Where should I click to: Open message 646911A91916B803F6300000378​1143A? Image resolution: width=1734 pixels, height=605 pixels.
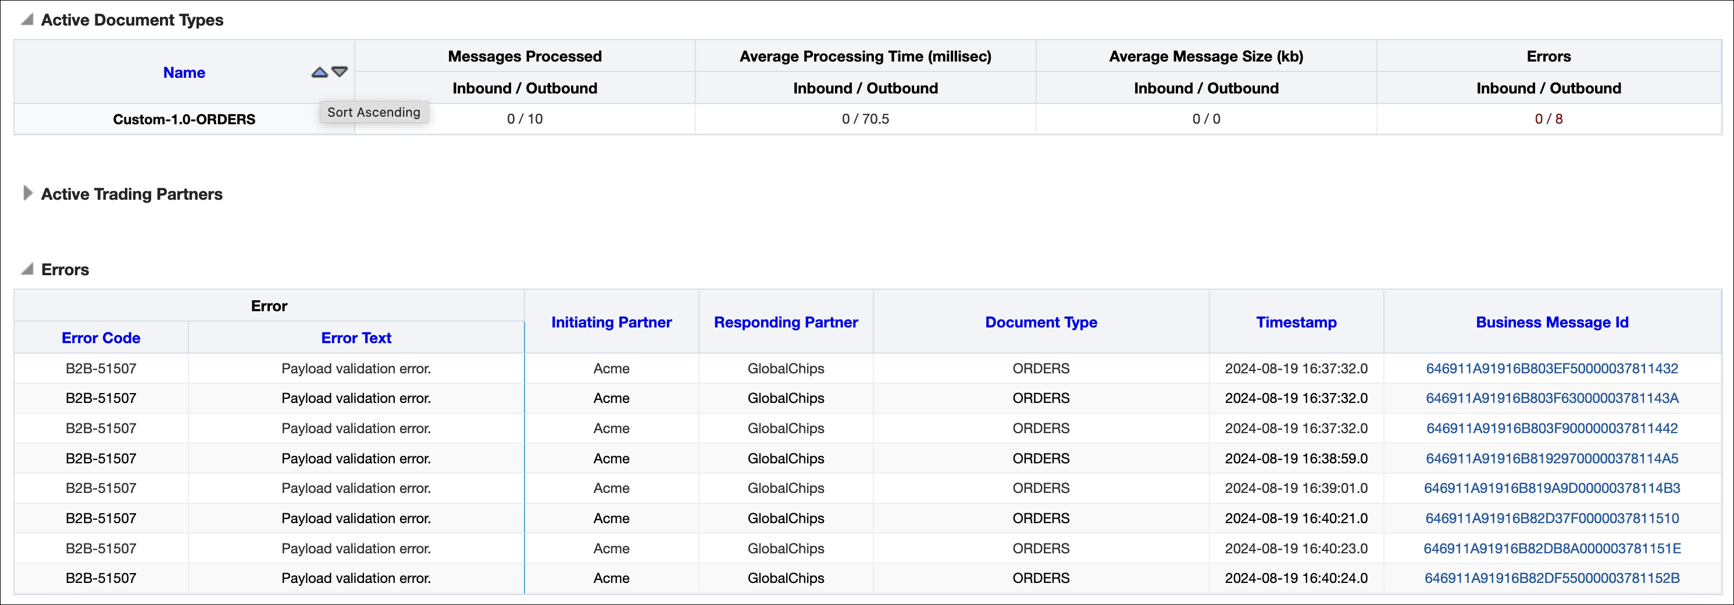tap(1551, 398)
